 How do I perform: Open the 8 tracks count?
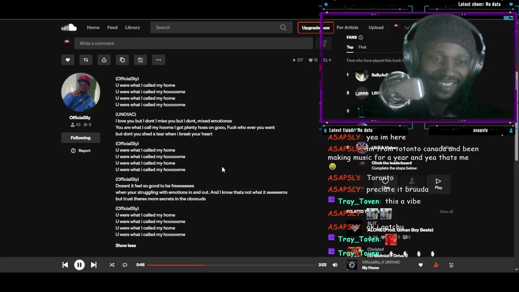pos(87,125)
